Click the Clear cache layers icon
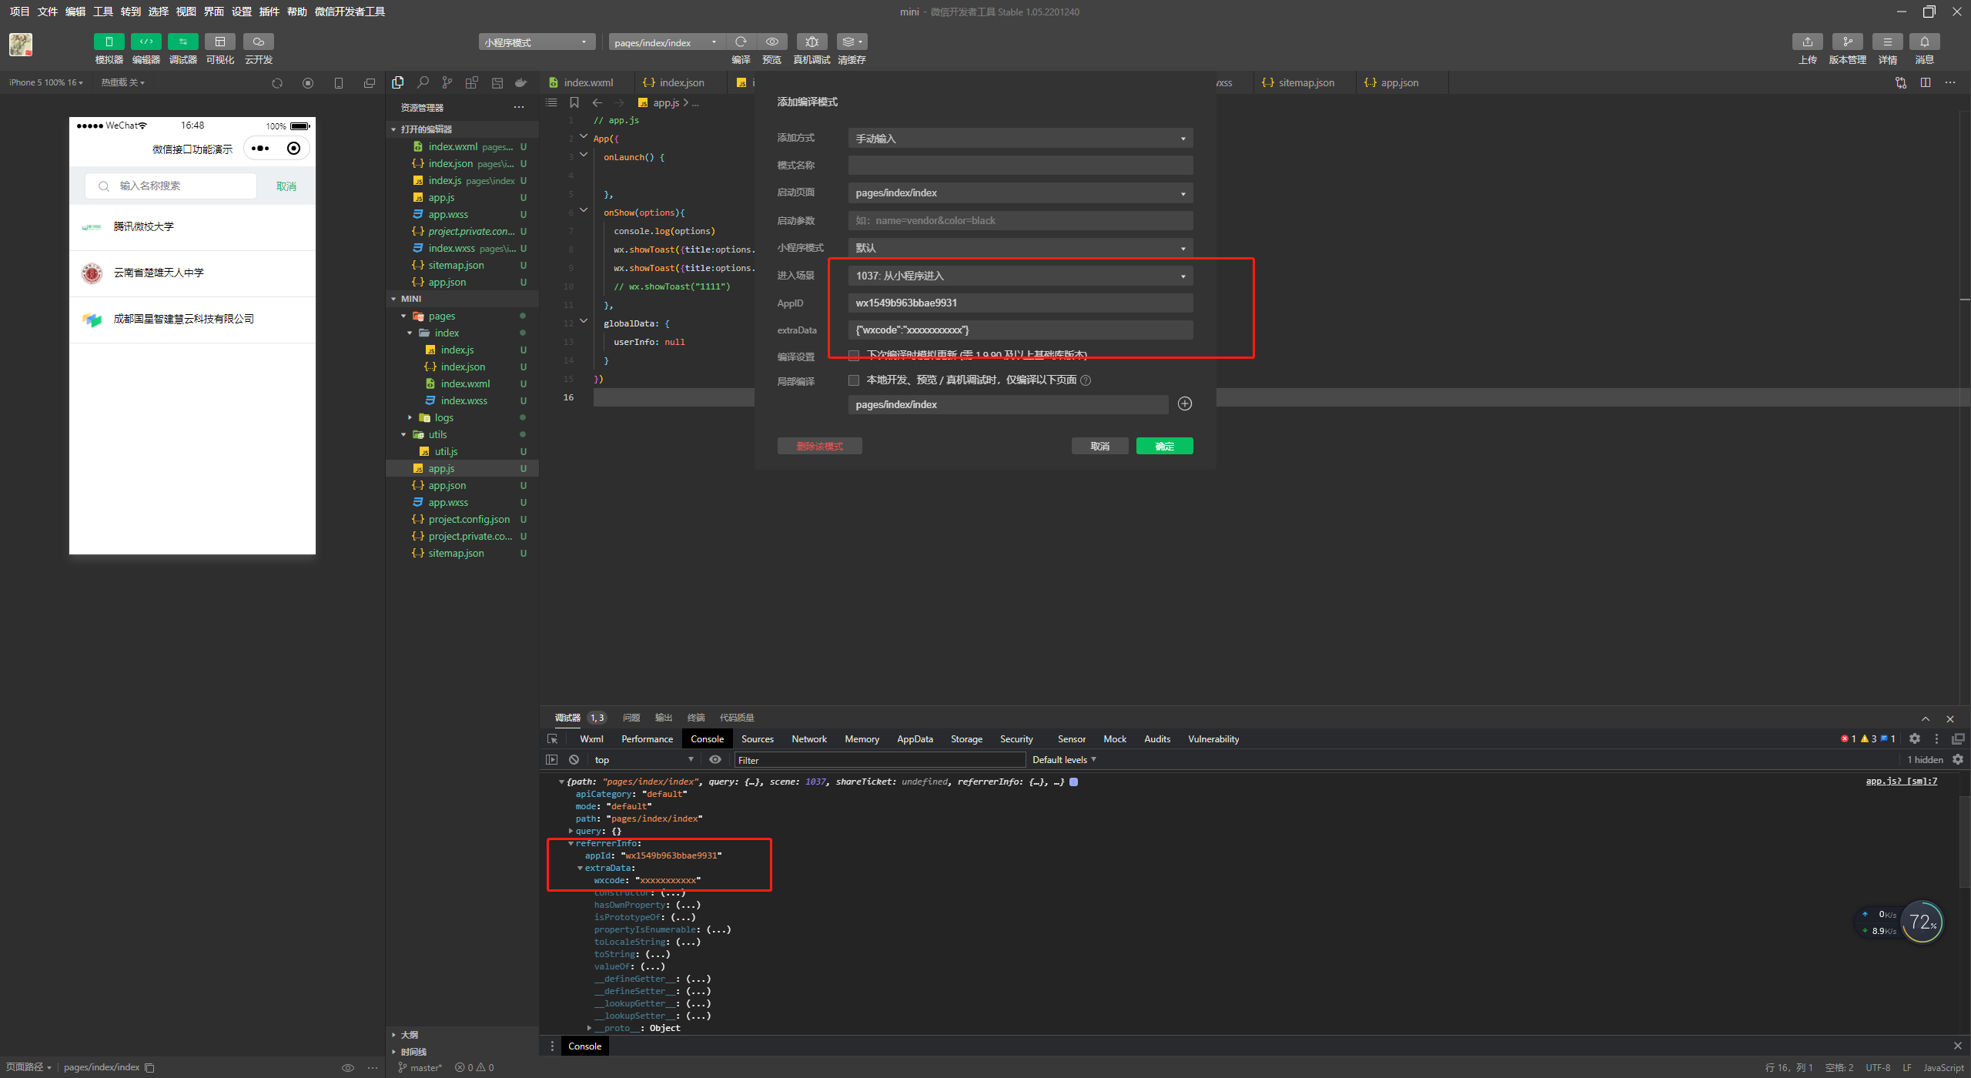This screenshot has height=1078, width=1971. pos(852,42)
